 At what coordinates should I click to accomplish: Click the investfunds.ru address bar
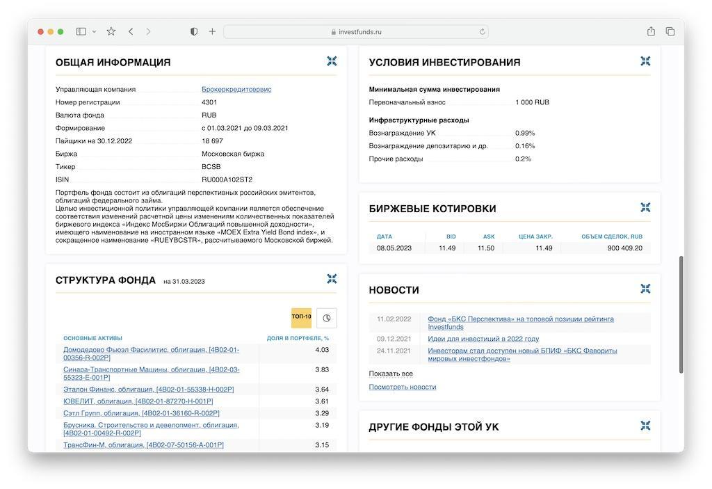coord(356,32)
